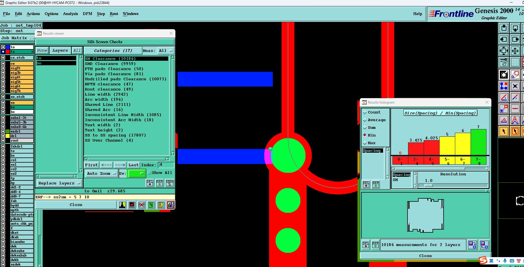Screen dimensions: 524x267
Task: Click the red-bordered arrow select tool icon
Action: click(x=515, y=131)
